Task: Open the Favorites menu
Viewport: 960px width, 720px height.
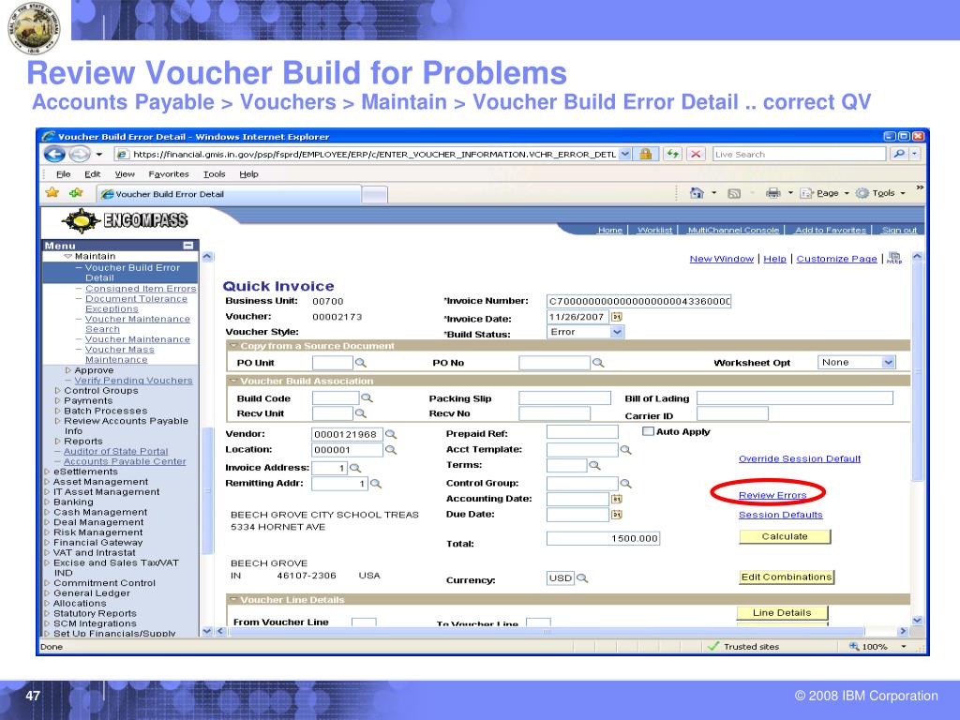Action: click(169, 173)
